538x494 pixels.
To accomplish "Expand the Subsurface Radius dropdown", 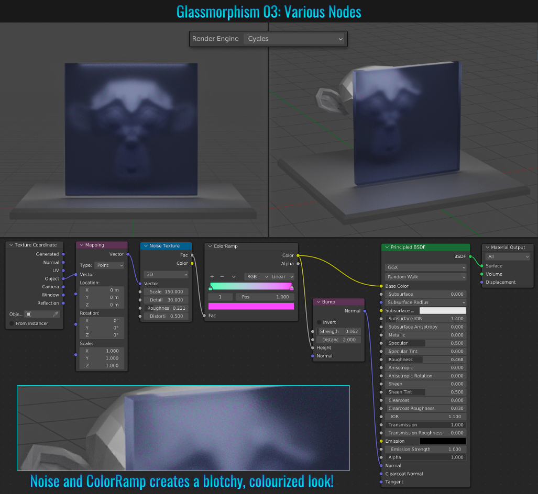I will (x=425, y=302).
